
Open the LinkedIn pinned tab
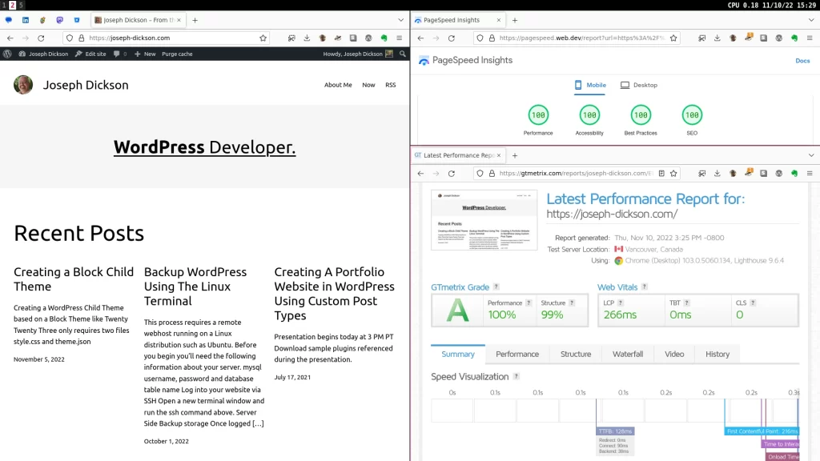point(26,20)
